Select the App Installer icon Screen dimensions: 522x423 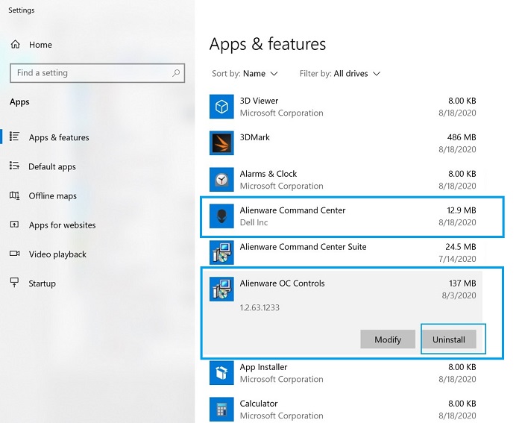pos(221,373)
